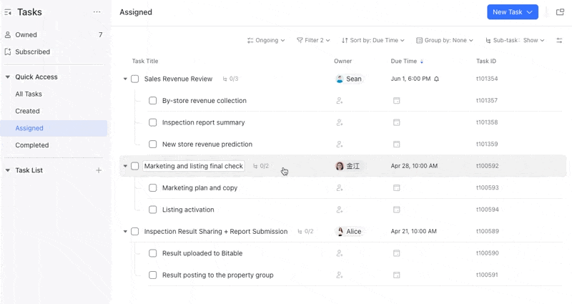This screenshot has width=572, height=304.
Task: Open the column settings icon at toolbar end
Action: tap(559, 41)
